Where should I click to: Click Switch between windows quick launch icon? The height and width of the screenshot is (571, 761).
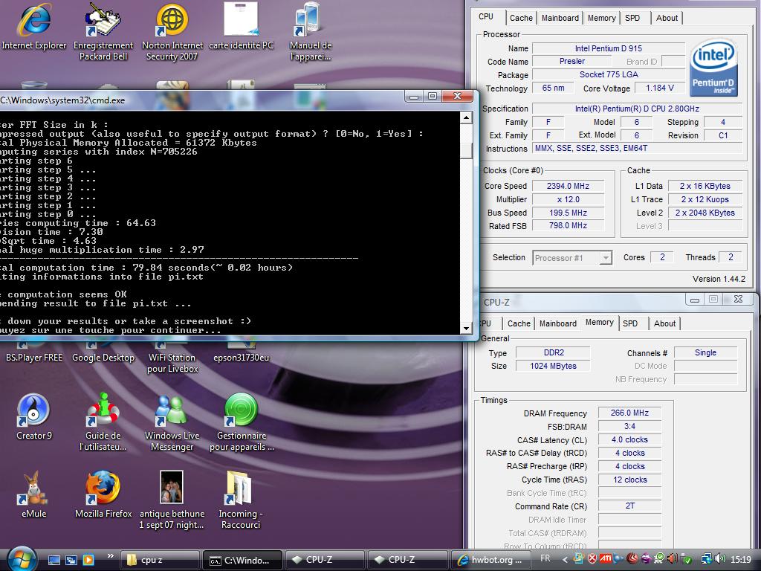[71, 561]
